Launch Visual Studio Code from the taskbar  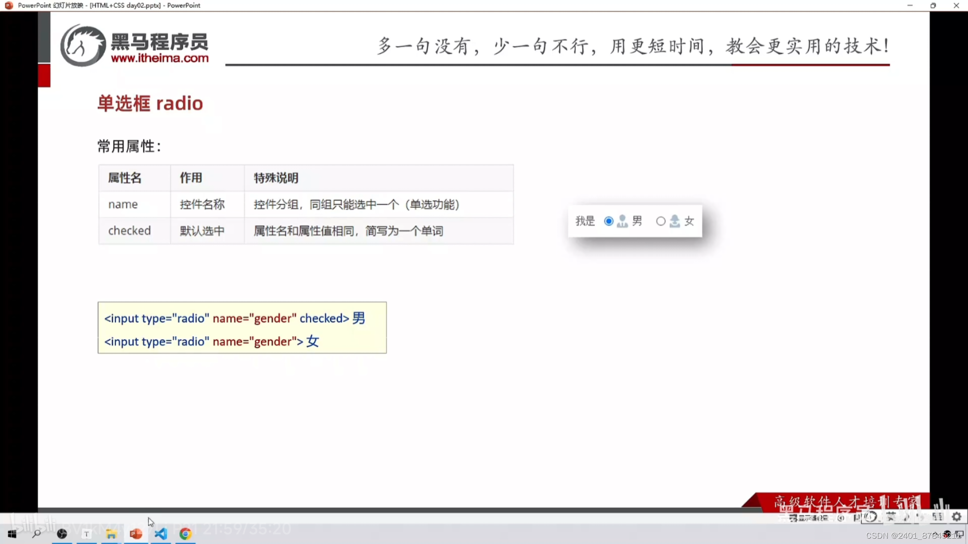(161, 534)
